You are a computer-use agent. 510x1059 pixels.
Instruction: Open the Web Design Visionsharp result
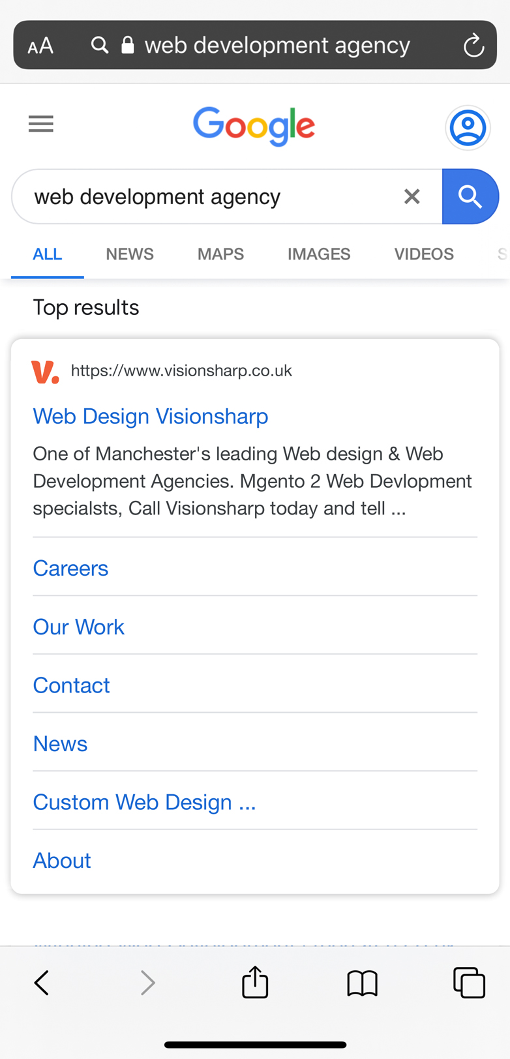pyautogui.click(x=151, y=416)
